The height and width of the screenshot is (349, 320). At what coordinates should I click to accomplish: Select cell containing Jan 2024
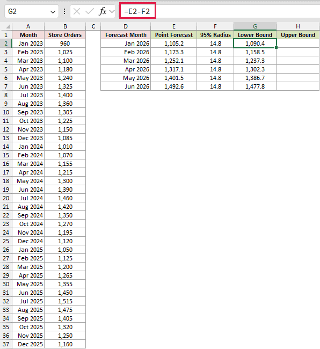(x=28, y=147)
